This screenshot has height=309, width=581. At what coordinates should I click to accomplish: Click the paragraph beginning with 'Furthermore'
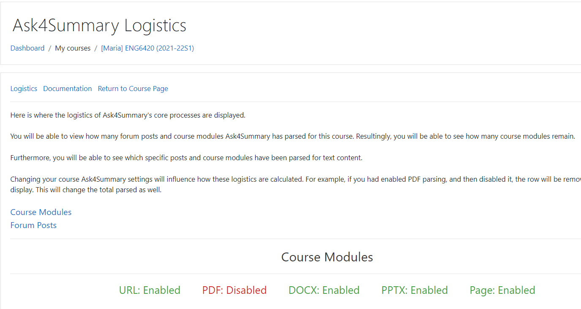[186, 158]
